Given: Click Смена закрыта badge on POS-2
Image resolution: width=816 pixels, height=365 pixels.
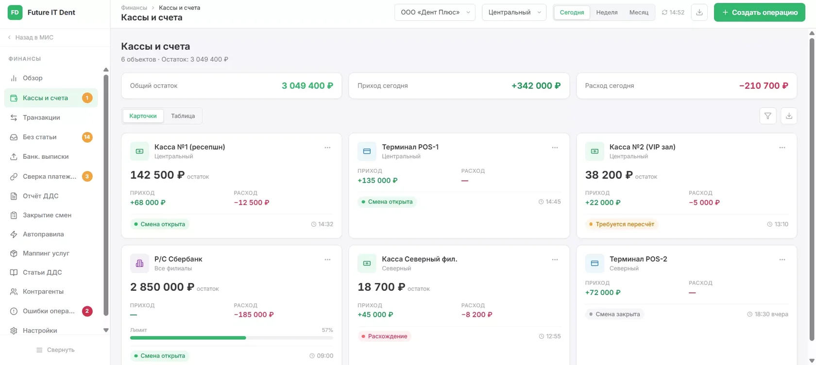Looking at the screenshot, I should tap(614, 315).
